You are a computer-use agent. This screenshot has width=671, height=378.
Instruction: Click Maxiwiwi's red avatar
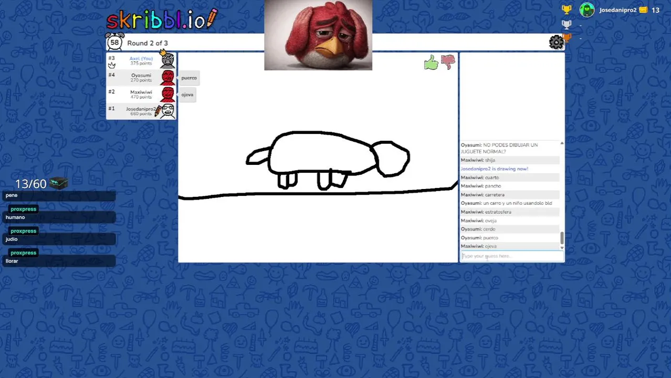click(167, 94)
